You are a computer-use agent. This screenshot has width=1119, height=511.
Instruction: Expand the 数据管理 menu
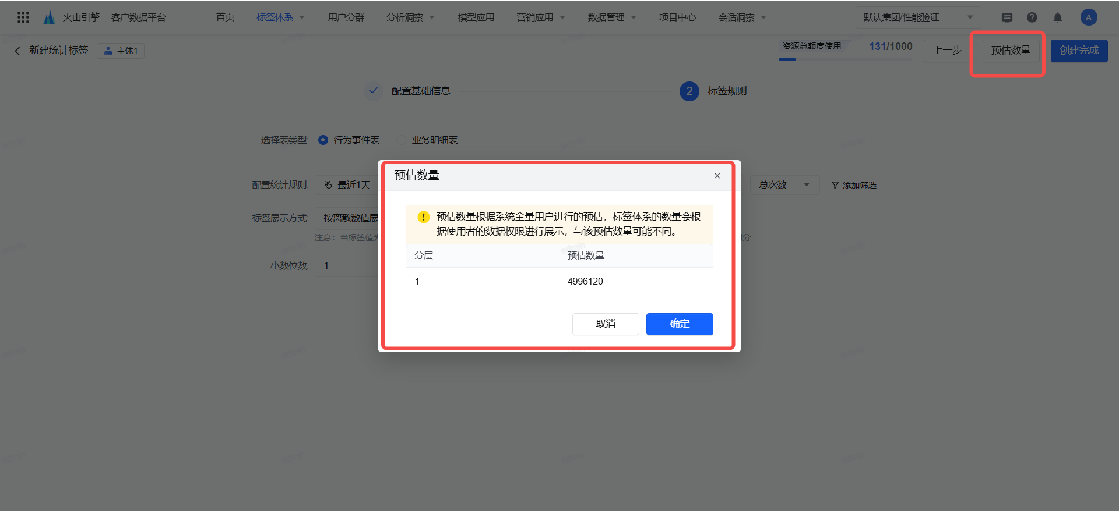[611, 17]
